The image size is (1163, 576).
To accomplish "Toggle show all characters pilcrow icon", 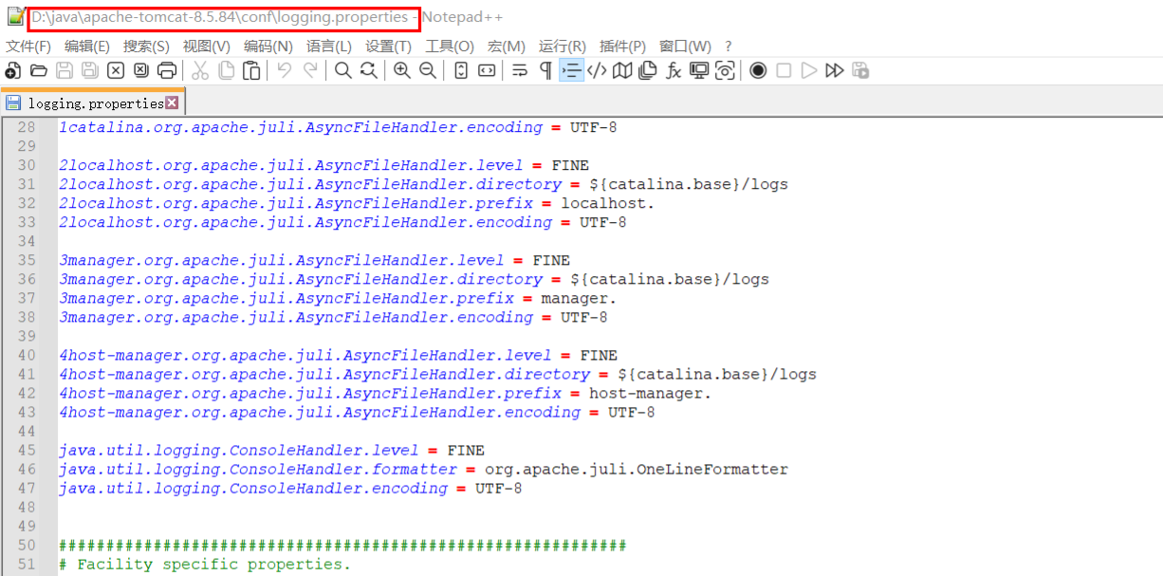I will click(x=545, y=70).
